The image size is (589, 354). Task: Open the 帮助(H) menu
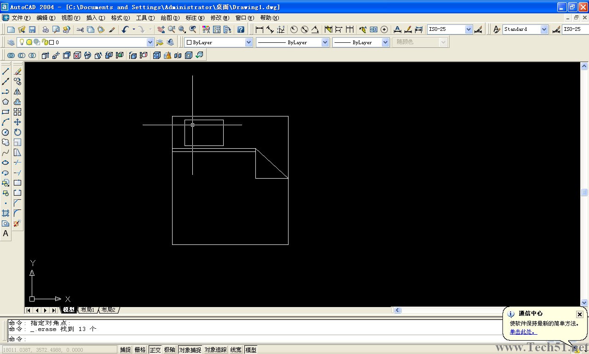pyautogui.click(x=270, y=18)
